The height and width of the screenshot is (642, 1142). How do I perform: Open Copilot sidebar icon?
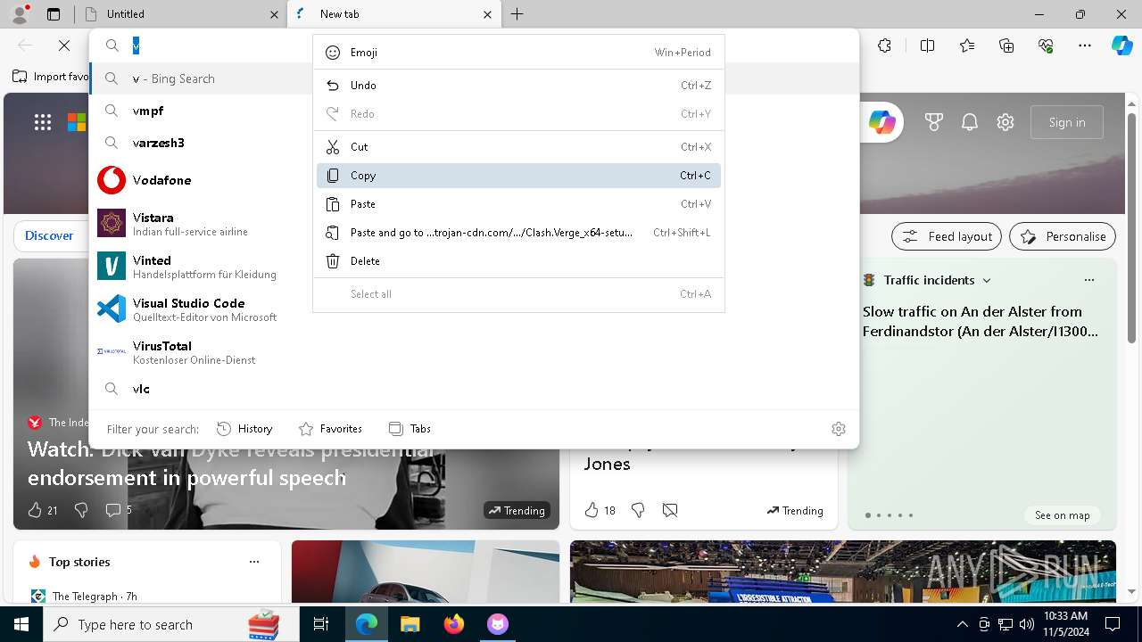click(x=1121, y=45)
